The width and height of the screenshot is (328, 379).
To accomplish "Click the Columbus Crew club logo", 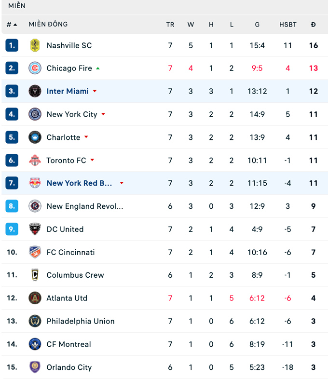I will click(35, 275).
